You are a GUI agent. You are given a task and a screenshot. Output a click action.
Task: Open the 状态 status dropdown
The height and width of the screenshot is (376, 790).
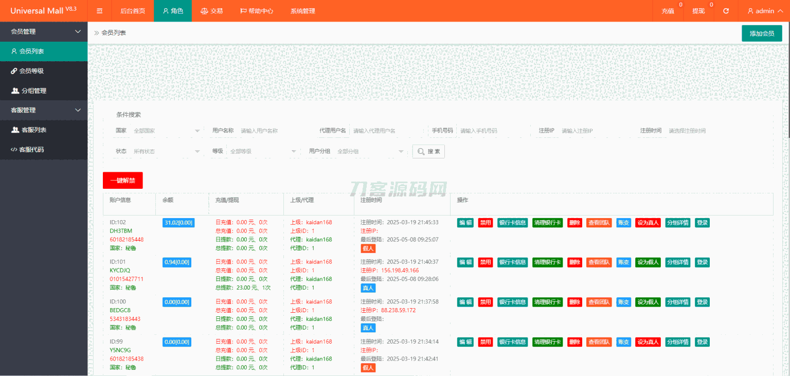(x=166, y=151)
